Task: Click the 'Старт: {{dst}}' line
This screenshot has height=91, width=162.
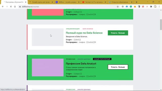Action: [73, 40]
